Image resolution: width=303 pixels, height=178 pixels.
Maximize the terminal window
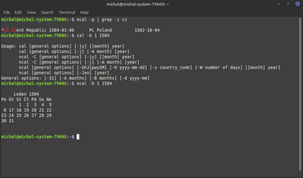coord(288,4)
